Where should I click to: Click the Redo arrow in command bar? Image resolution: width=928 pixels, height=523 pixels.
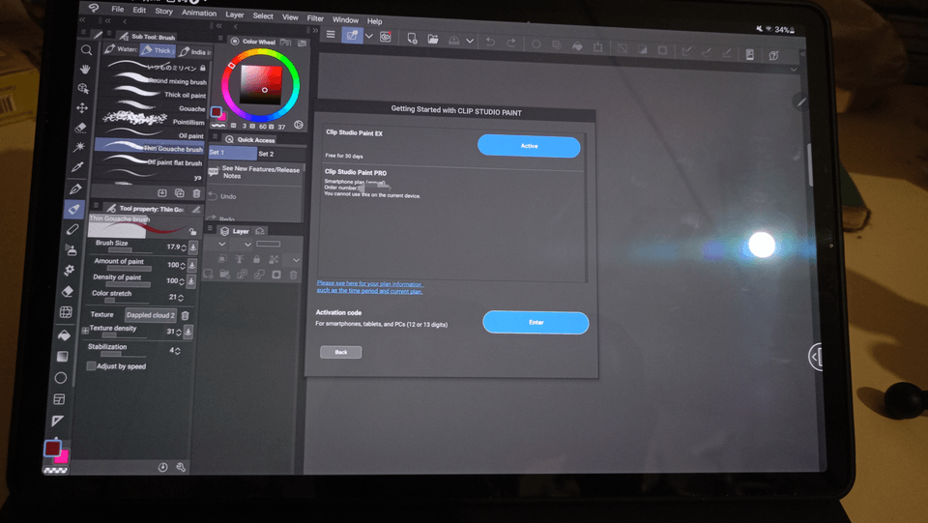[x=510, y=43]
